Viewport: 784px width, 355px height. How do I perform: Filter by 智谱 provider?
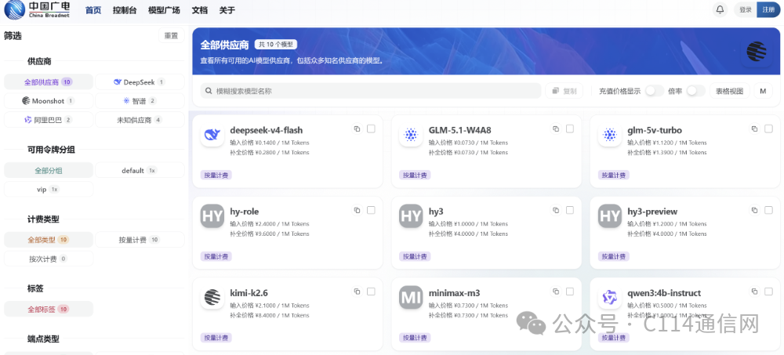click(140, 101)
